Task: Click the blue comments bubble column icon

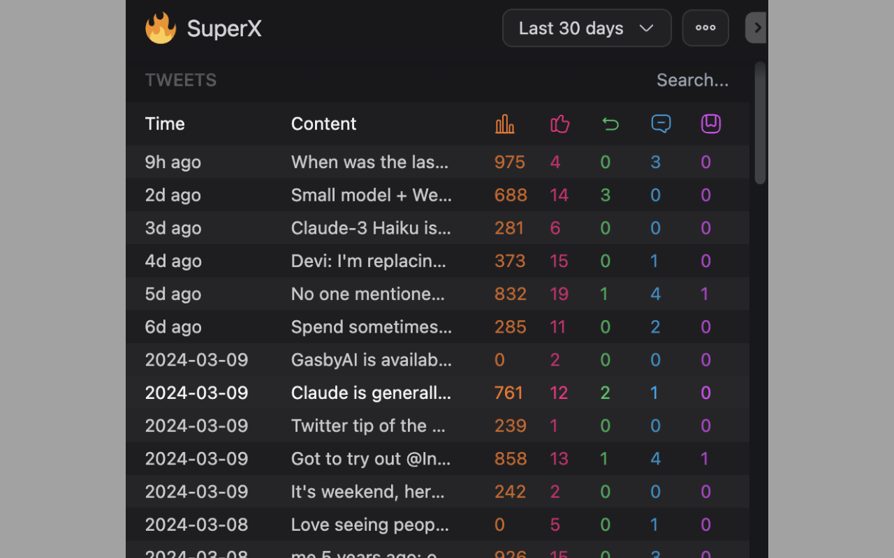Action: [x=660, y=123]
